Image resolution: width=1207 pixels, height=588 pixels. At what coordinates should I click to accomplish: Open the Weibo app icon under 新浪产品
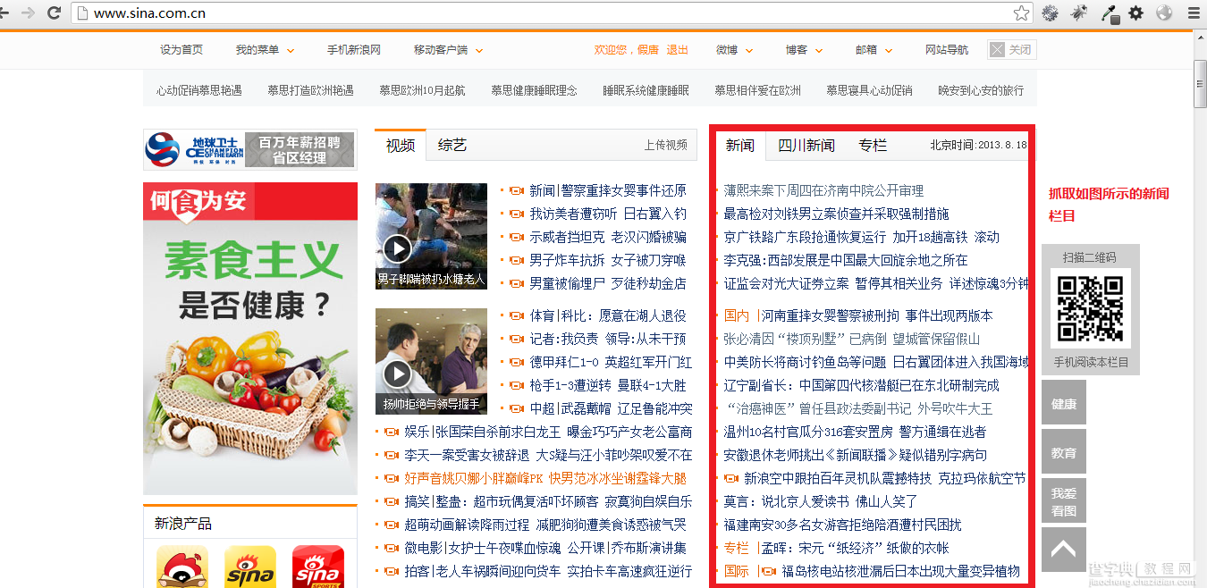point(182,567)
